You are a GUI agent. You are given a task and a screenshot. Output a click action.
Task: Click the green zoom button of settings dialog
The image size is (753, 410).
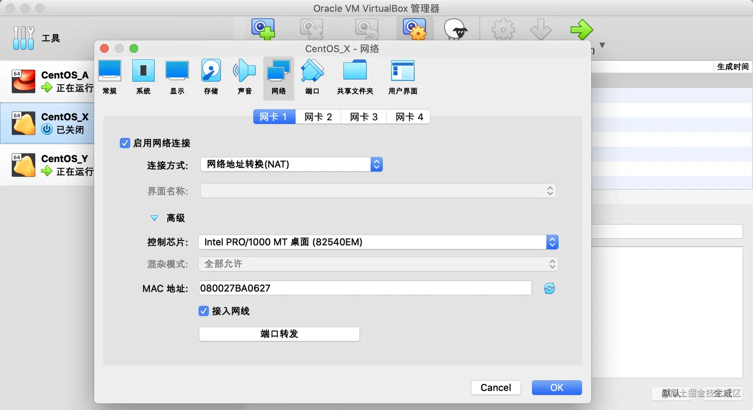[x=133, y=48]
